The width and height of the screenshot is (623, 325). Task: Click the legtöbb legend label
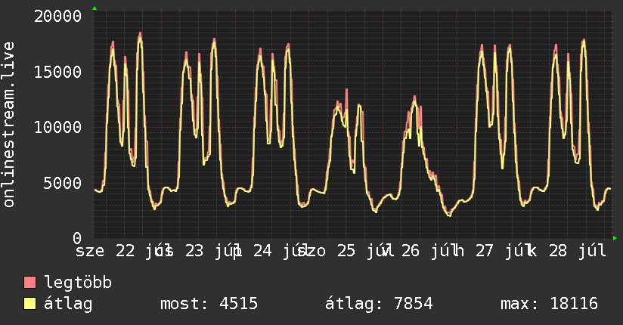coord(78,283)
